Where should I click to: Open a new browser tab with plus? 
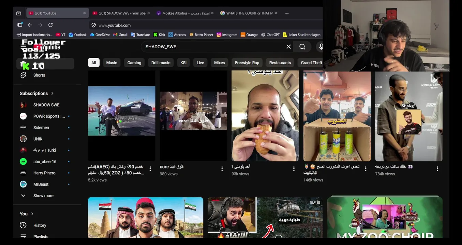(287, 13)
